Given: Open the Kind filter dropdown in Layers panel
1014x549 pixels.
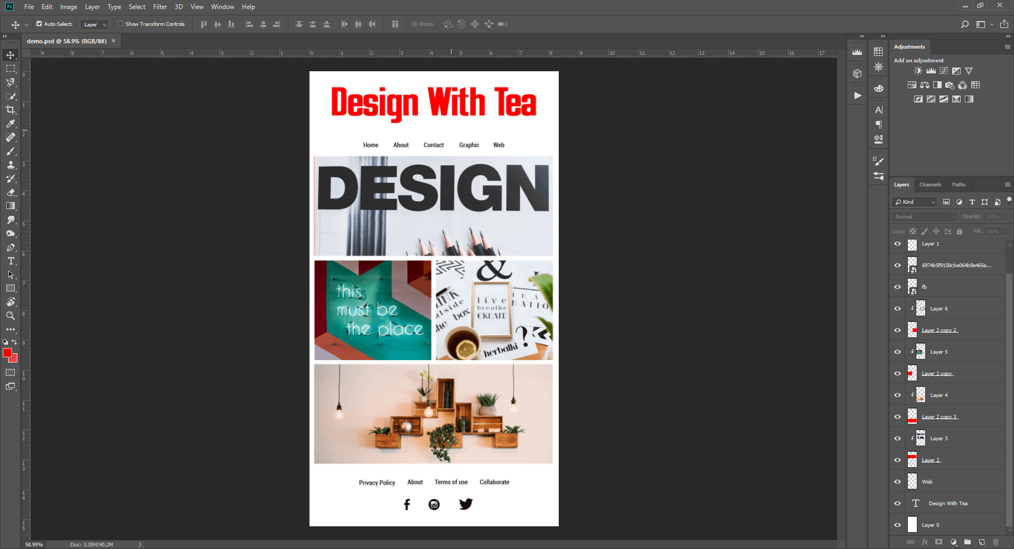Looking at the screenshot, I should coord(914,202).
